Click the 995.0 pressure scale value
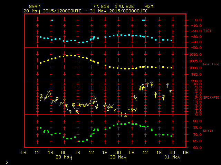 click(x=196, y=75)
